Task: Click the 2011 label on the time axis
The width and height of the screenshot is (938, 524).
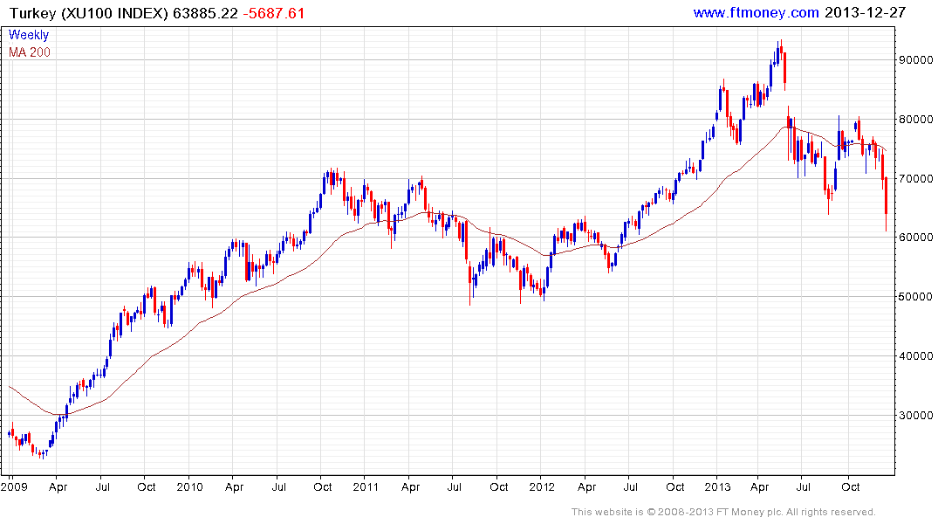Action: [x=366, y=486]
